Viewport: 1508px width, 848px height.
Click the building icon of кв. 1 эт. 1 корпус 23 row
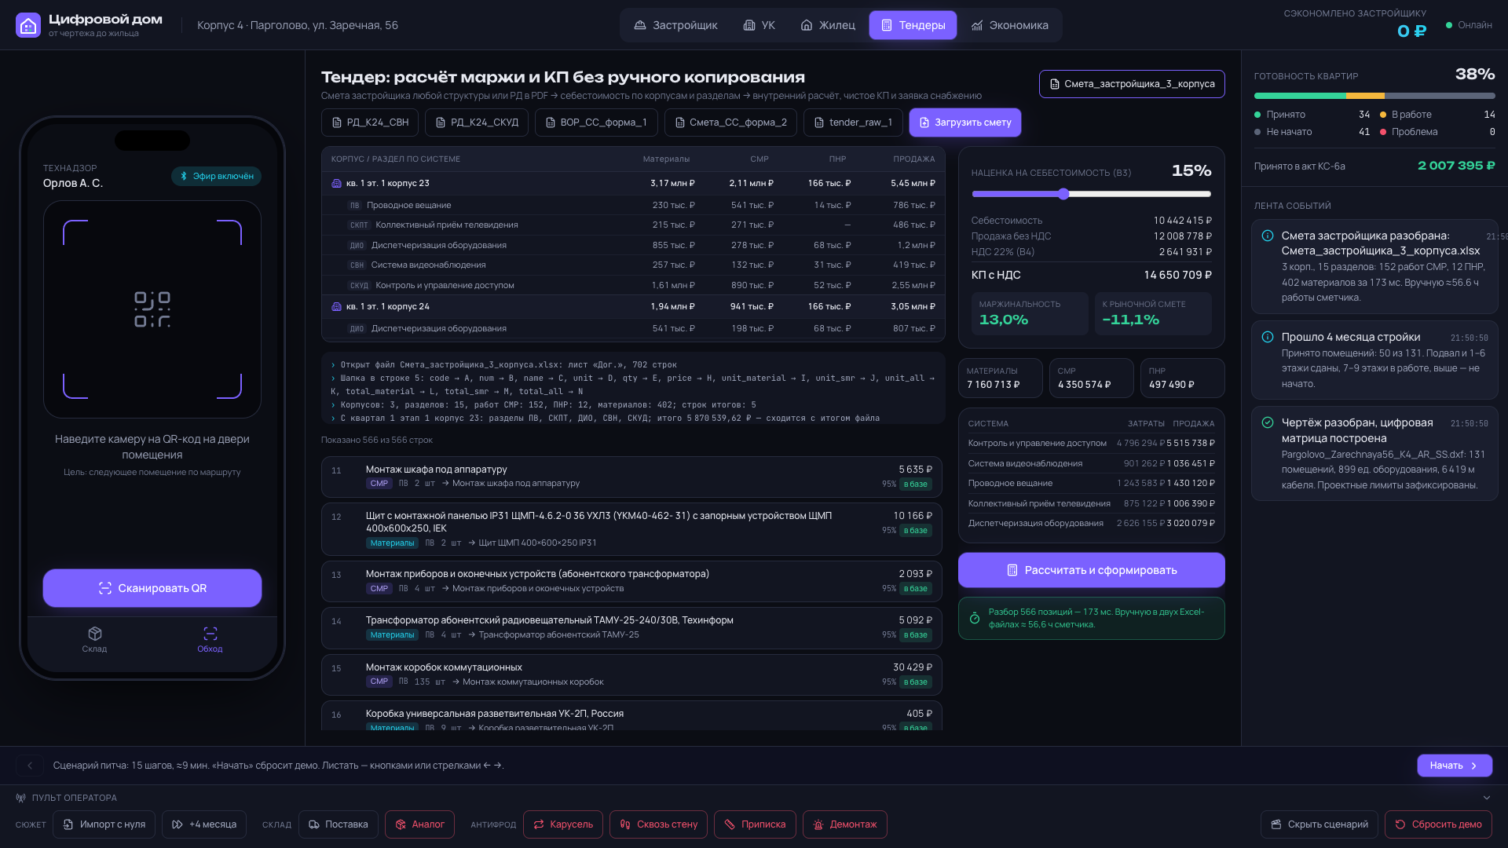pos(336,183)
